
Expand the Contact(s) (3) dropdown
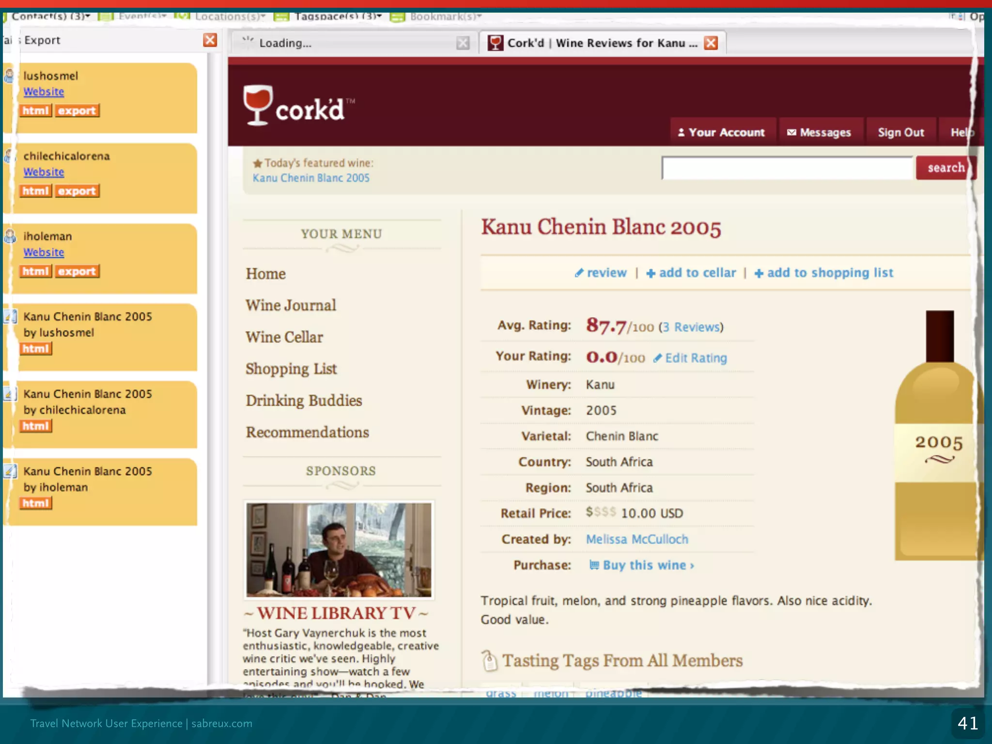click(x=51, y=16)
